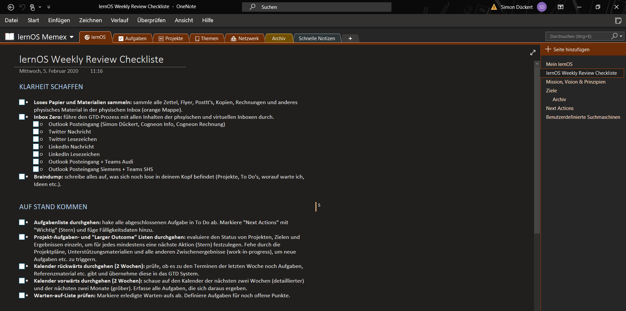This screenshot has height=311, width=626.
Task: Switch to the Archiv section tab
Action: pos(279,39)
